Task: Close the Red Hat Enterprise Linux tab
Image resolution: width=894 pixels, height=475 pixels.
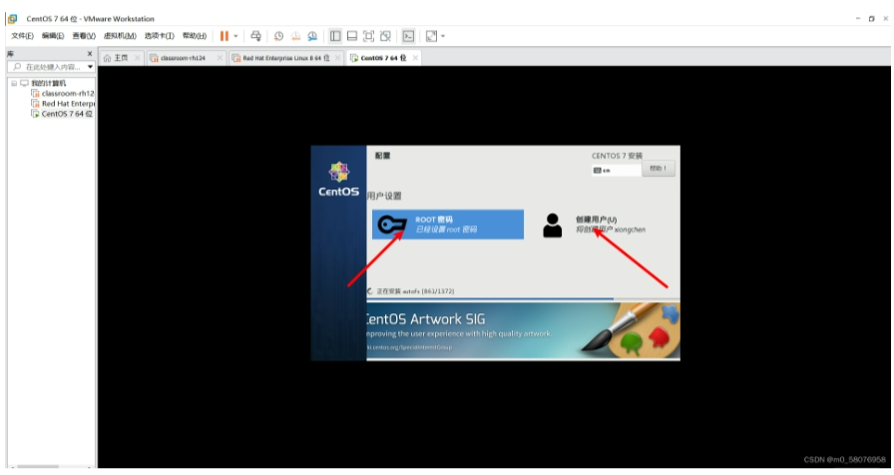Action: tap(338, 58)
